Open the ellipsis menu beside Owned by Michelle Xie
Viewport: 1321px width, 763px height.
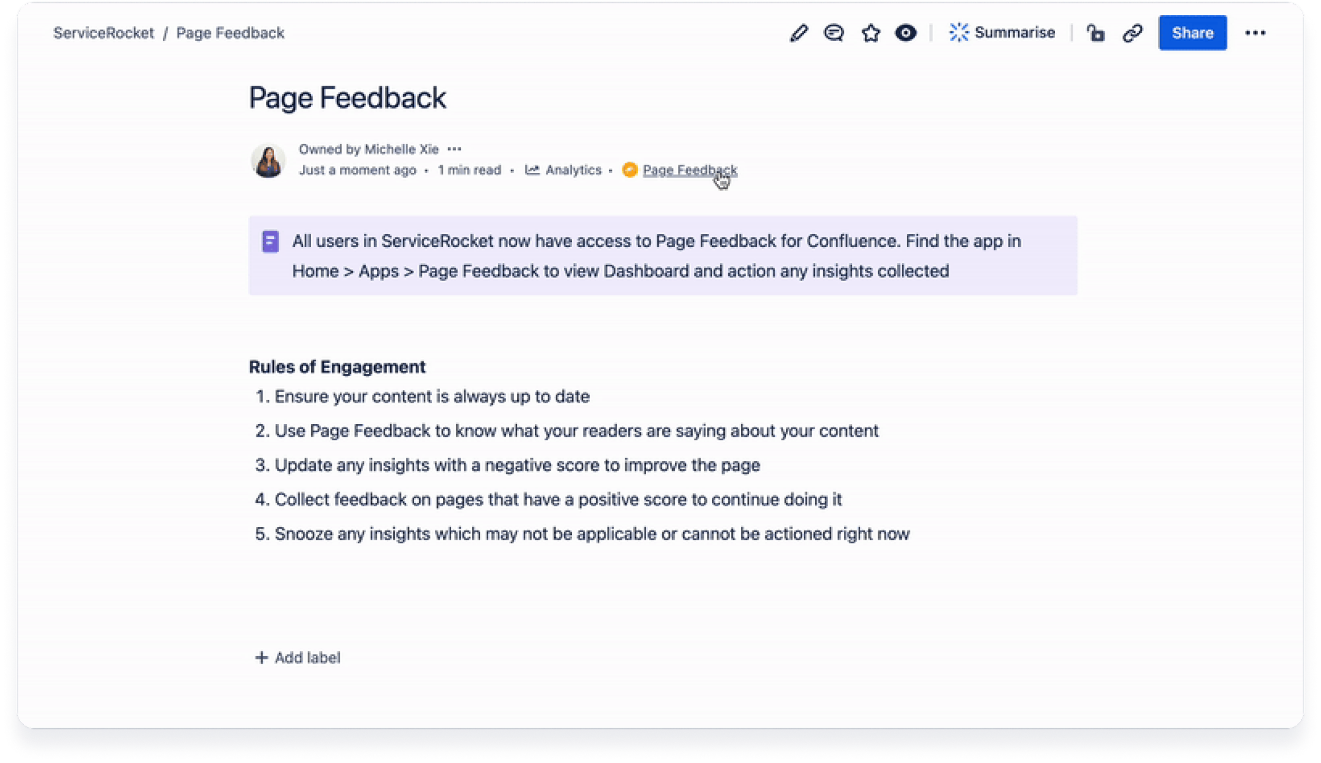click(x=454, y=149)
